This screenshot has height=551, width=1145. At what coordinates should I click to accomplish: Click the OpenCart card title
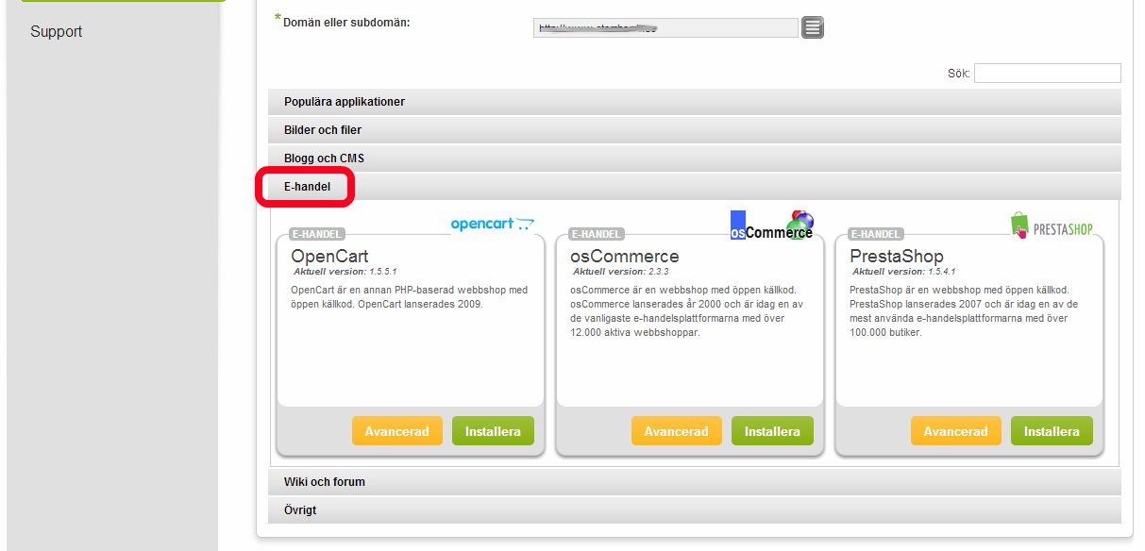pyautogui.click(x=329, y=257)
